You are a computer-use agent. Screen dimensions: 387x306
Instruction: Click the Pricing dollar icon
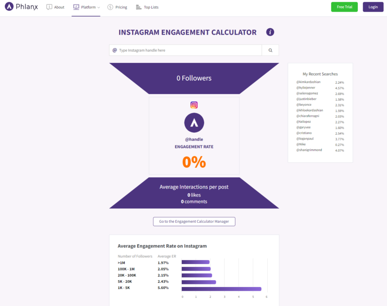pos(110,7)
